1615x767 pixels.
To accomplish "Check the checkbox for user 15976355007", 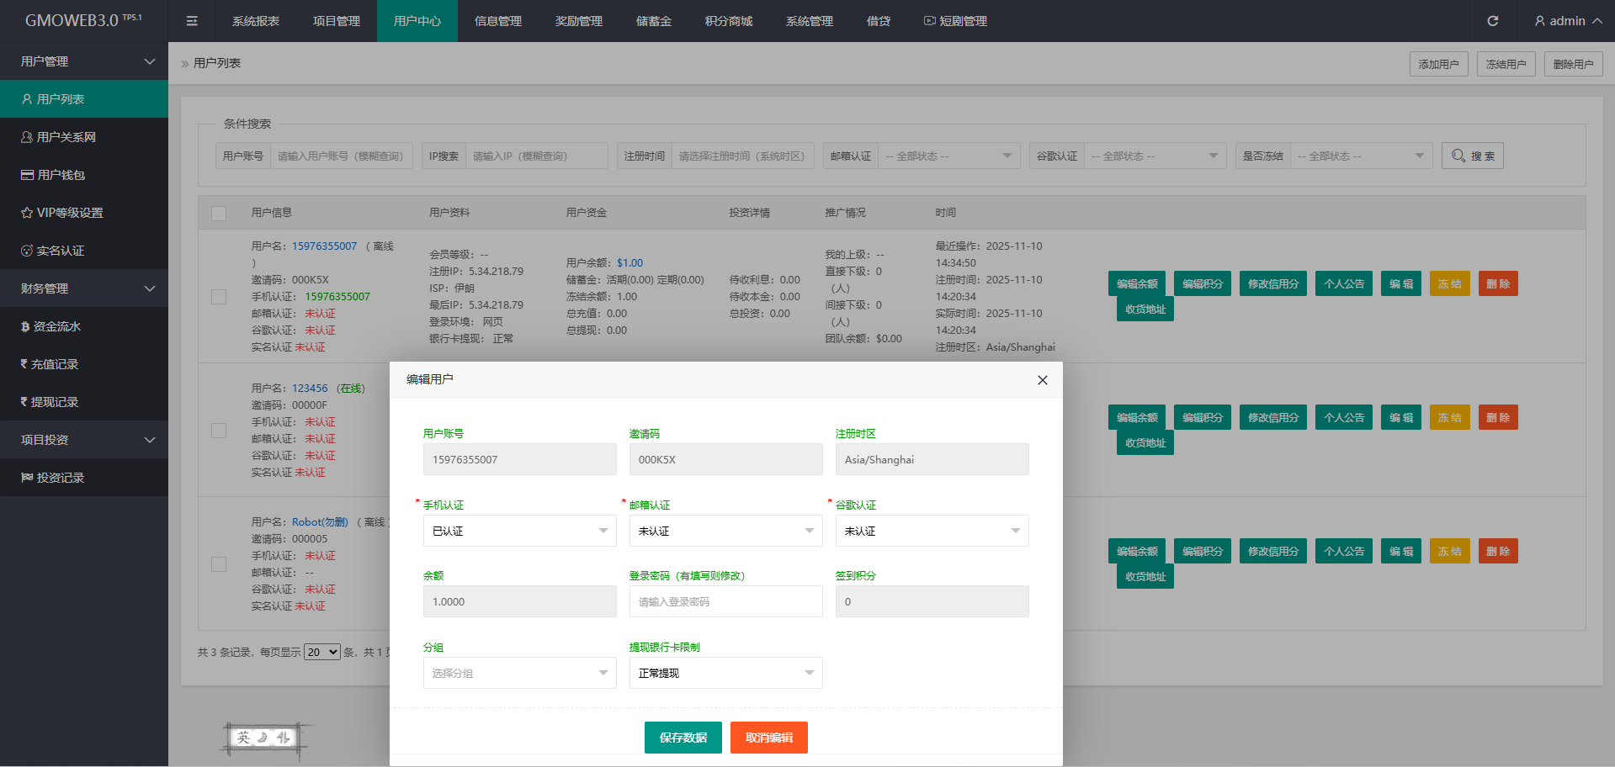I will [x=219, y=297].
